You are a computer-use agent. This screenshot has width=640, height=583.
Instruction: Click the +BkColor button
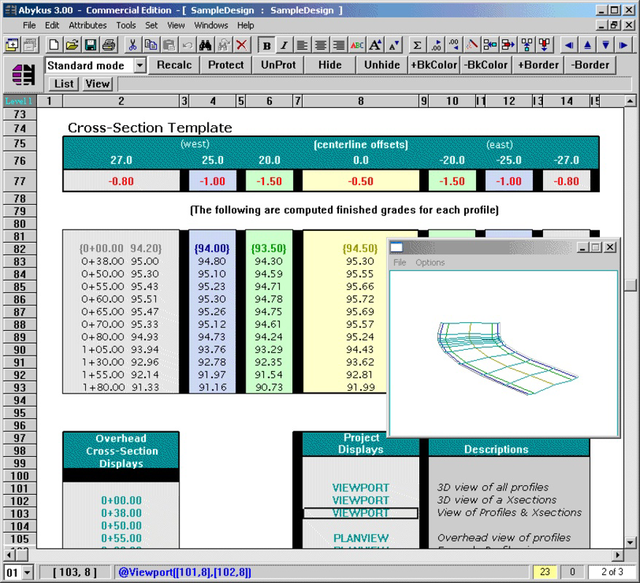[434, 65]
